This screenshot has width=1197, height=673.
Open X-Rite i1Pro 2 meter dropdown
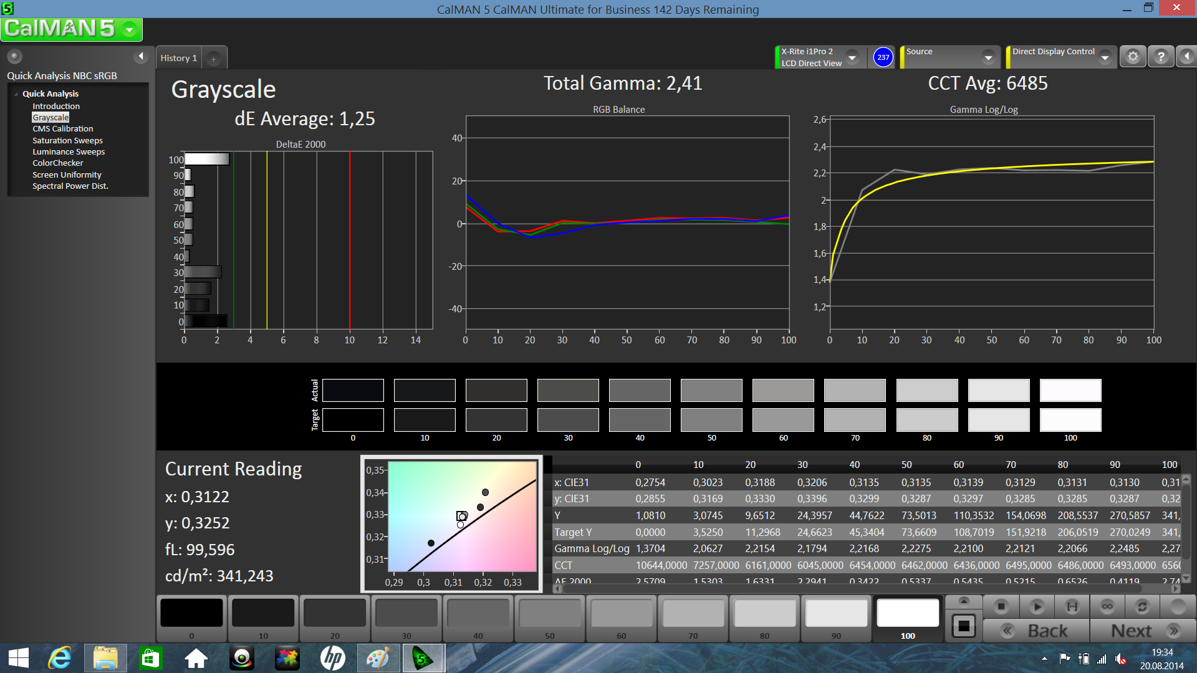(x=852, y=57)
